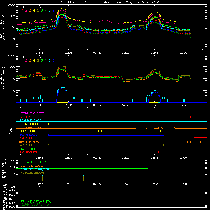Select detector 8 in rear segments legend
The height and width of the screenshot is (210, 210).
pos(49,61)
